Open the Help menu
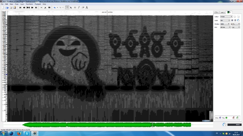The height and width of the screenshot is (136, 243). 44,4
